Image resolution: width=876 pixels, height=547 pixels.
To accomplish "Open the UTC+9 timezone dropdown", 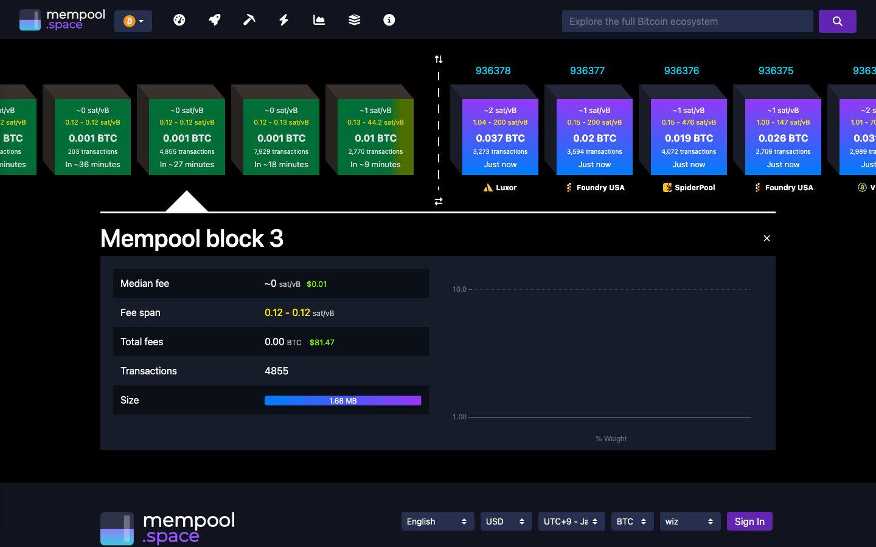I will pos(571,521).
